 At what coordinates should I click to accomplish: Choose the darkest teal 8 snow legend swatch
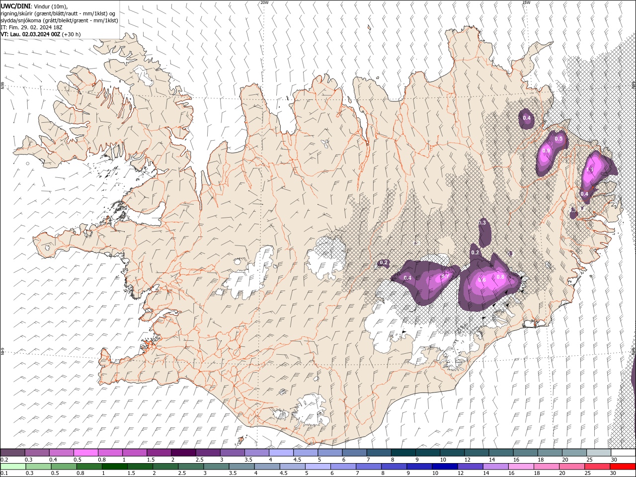point(403,453)
